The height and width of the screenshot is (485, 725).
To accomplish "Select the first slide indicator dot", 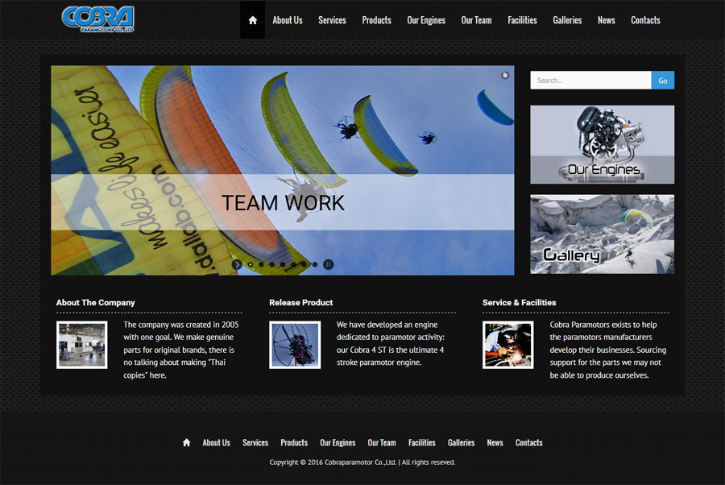I will point(251,264).
